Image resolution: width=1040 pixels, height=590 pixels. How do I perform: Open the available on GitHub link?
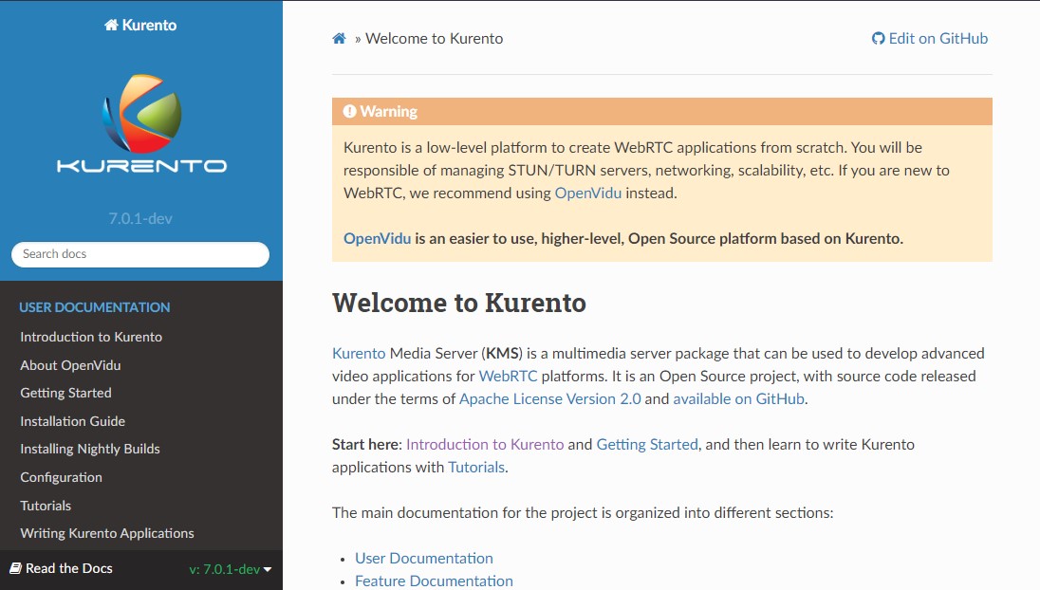coord(738,399)
